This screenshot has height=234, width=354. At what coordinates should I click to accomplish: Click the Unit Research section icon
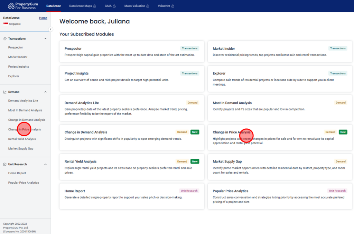pos(5,164)
